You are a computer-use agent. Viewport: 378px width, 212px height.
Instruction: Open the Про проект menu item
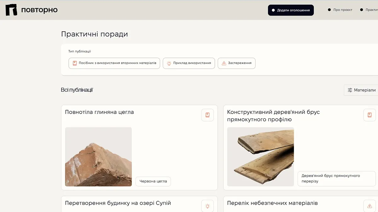[342, 10]
